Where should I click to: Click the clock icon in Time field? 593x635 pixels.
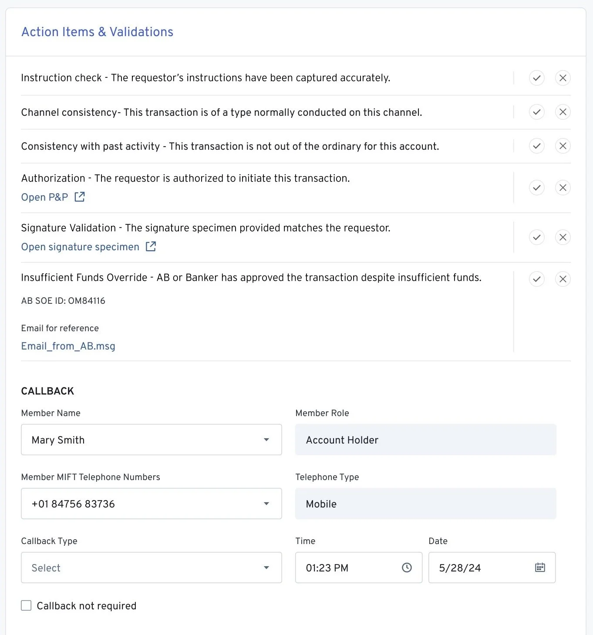407,568
